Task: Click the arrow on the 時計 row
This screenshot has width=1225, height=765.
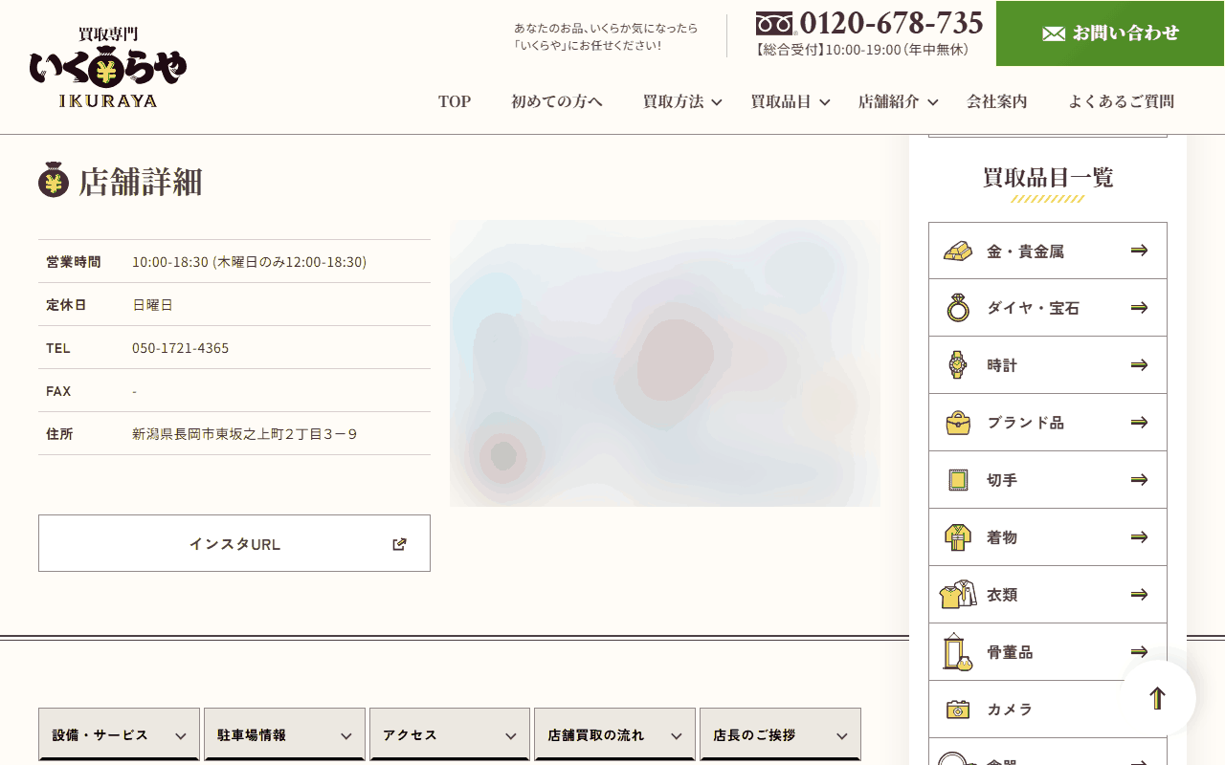Action: [1139, 365]
